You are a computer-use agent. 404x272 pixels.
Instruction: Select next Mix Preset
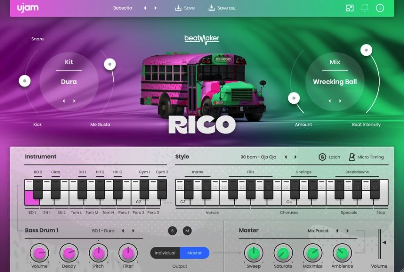point(347,231)
